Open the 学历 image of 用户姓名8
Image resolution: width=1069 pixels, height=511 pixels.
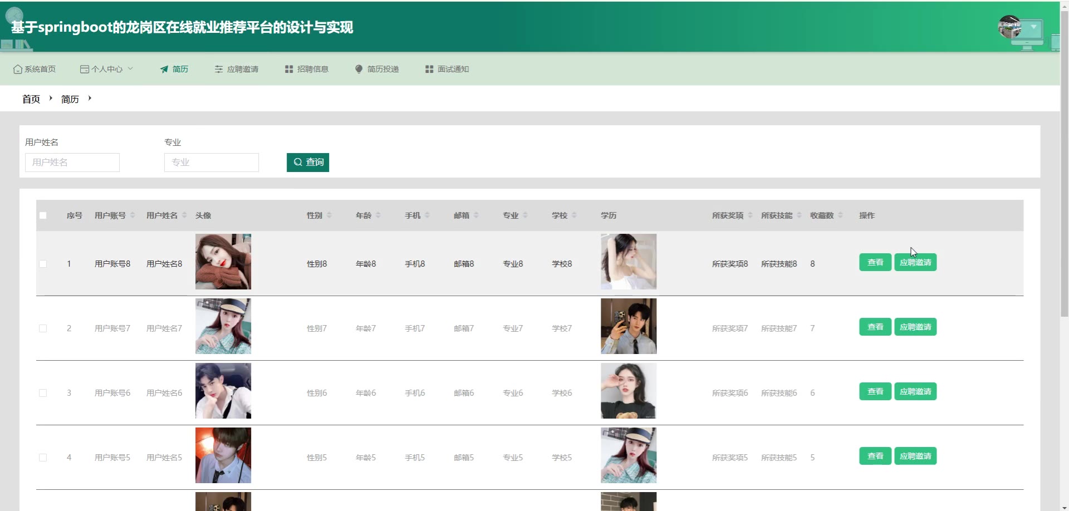point(629,262)
